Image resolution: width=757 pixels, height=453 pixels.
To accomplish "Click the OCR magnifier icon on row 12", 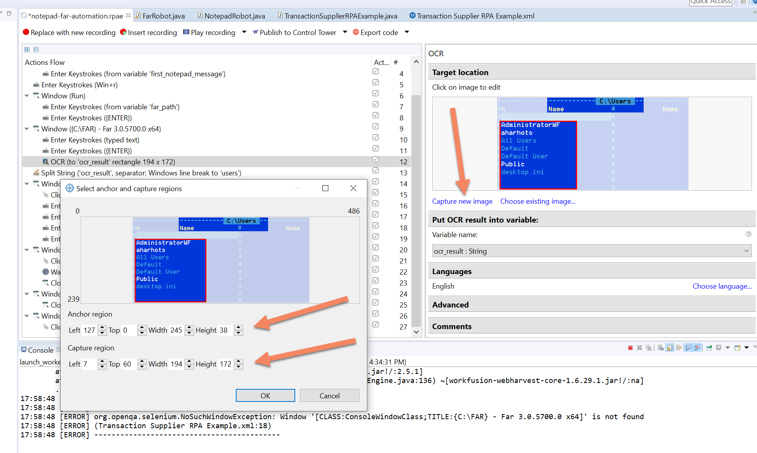I will [46, 162].
